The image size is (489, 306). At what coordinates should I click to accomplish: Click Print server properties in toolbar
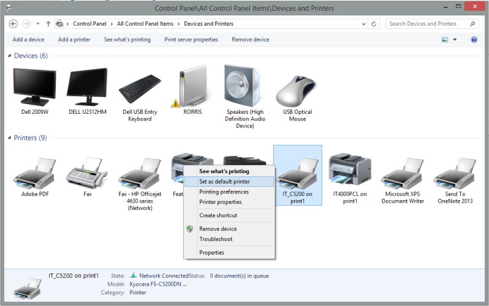191,40
